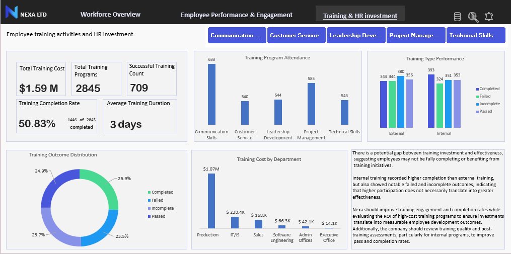The height and width of the screenshot is (254, 511).
Task: Select the Communication Skills attendance bar (633)
Action: tap(211, 94)
